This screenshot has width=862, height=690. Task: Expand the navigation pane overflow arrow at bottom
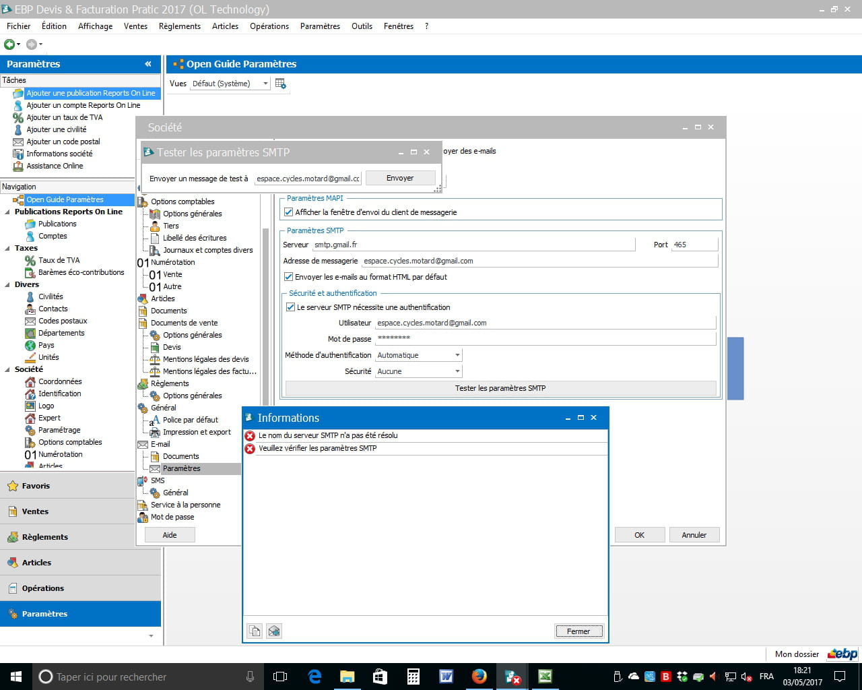(x=151, y=635)
